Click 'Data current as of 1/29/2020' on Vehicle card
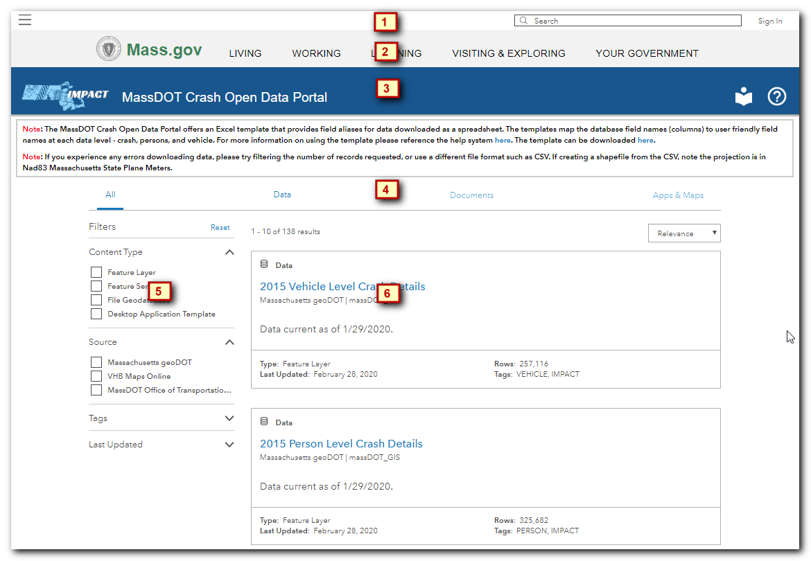The height and width of the screenshot is (561, 811). [x=326, y=329]
